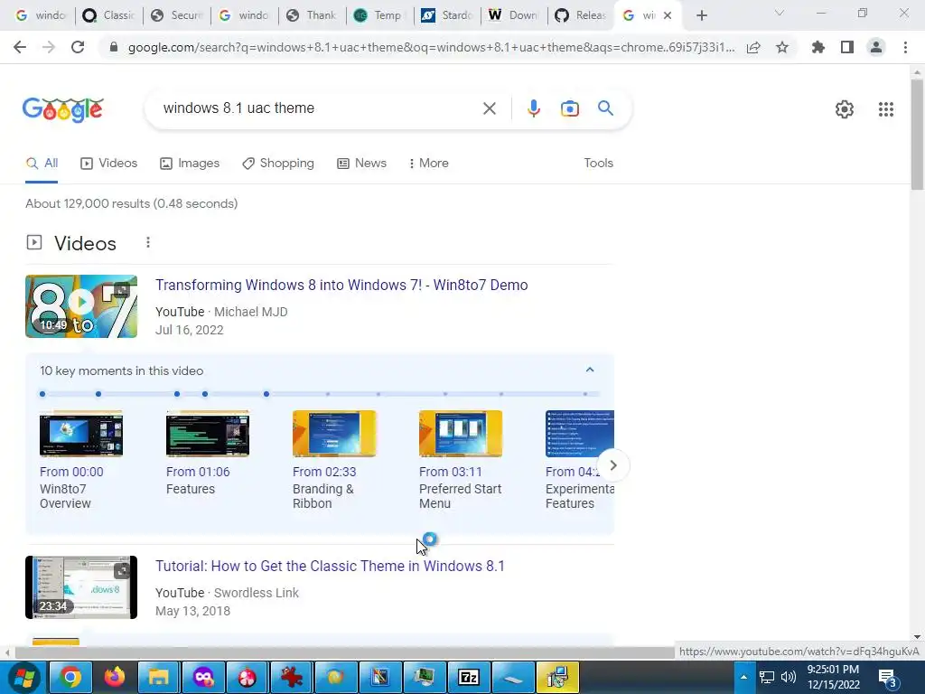Open Tutorial Classic Theme in Windows 8.1 link
This screenshot has width=925, height=694.
pyautogui.click(x=330, y=566)
